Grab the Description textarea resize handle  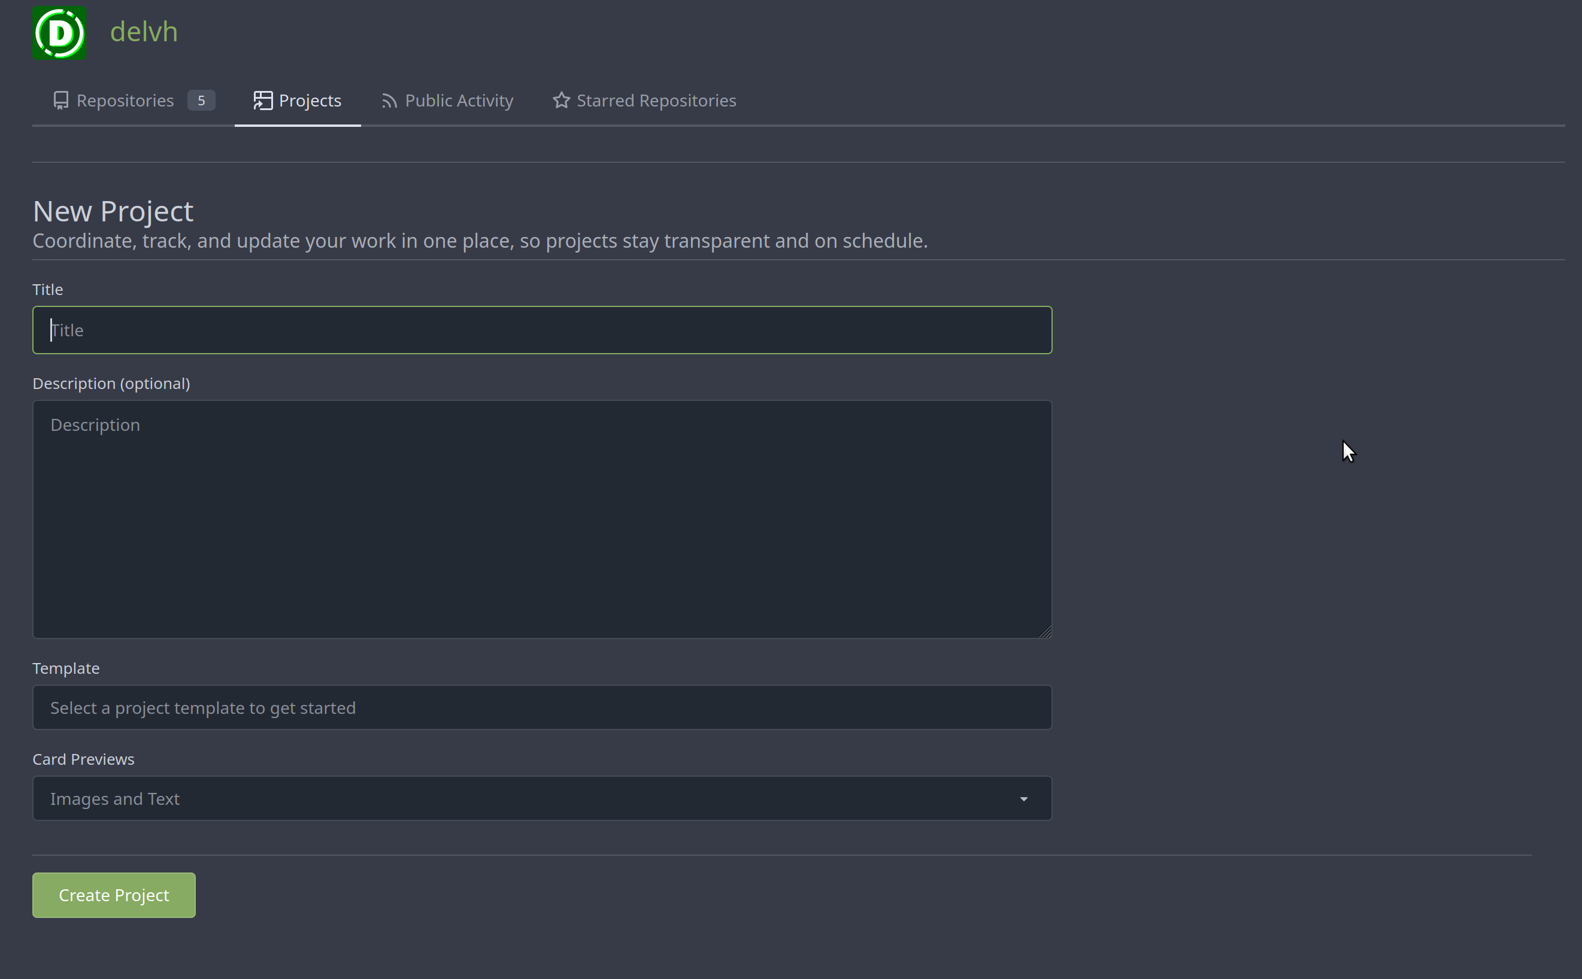(x=1045, y=632)
